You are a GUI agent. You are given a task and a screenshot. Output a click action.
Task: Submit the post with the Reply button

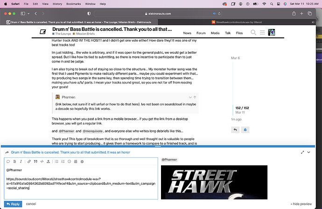pyautogui.click(x=13, y=204)
